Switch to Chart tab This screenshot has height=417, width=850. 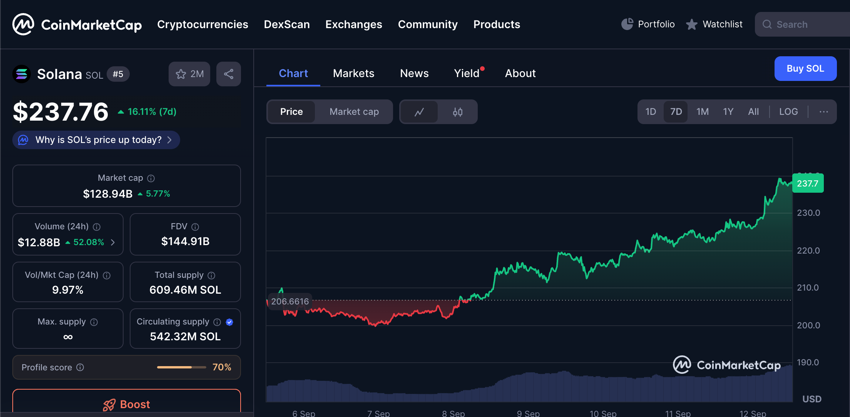293,73
